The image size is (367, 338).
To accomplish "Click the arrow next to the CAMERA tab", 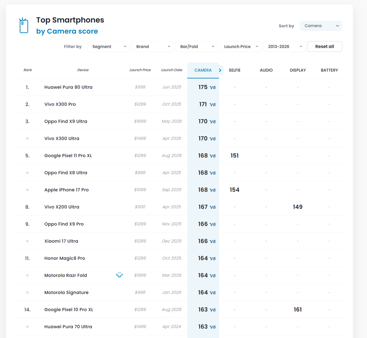I will 220,70.
